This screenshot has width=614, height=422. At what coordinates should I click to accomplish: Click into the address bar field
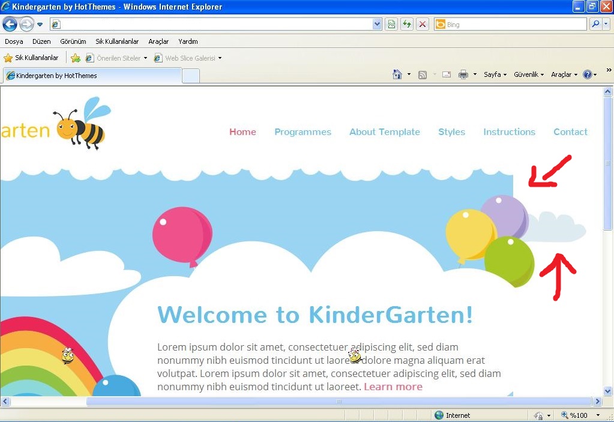coord(215,24)
